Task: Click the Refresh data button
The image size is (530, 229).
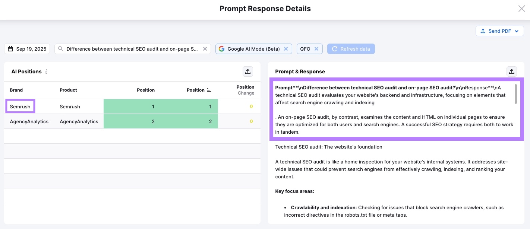Action: point(351,48)
